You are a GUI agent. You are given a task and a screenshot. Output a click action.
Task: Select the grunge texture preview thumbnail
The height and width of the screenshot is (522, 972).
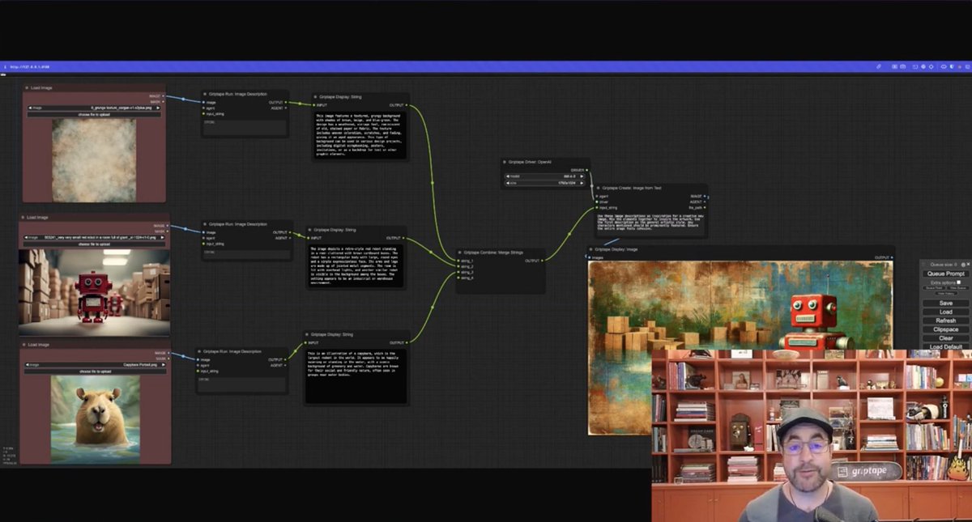tap(94, 159)
